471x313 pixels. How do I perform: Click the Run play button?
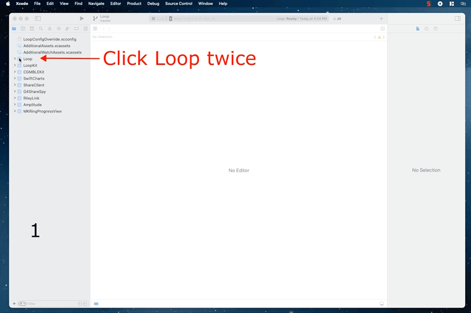pyautogui.click(x=82, y=18)
